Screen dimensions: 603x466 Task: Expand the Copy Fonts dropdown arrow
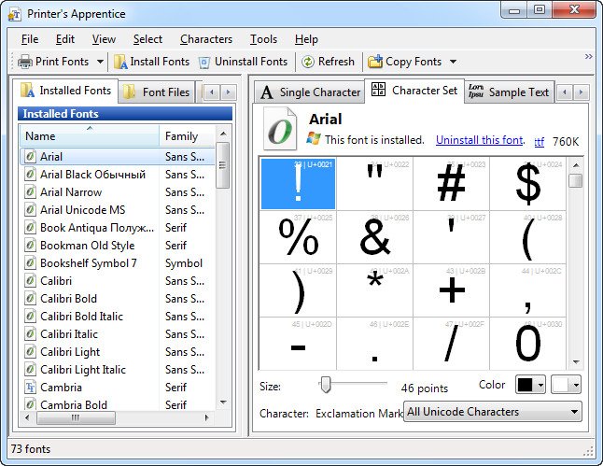453,62
